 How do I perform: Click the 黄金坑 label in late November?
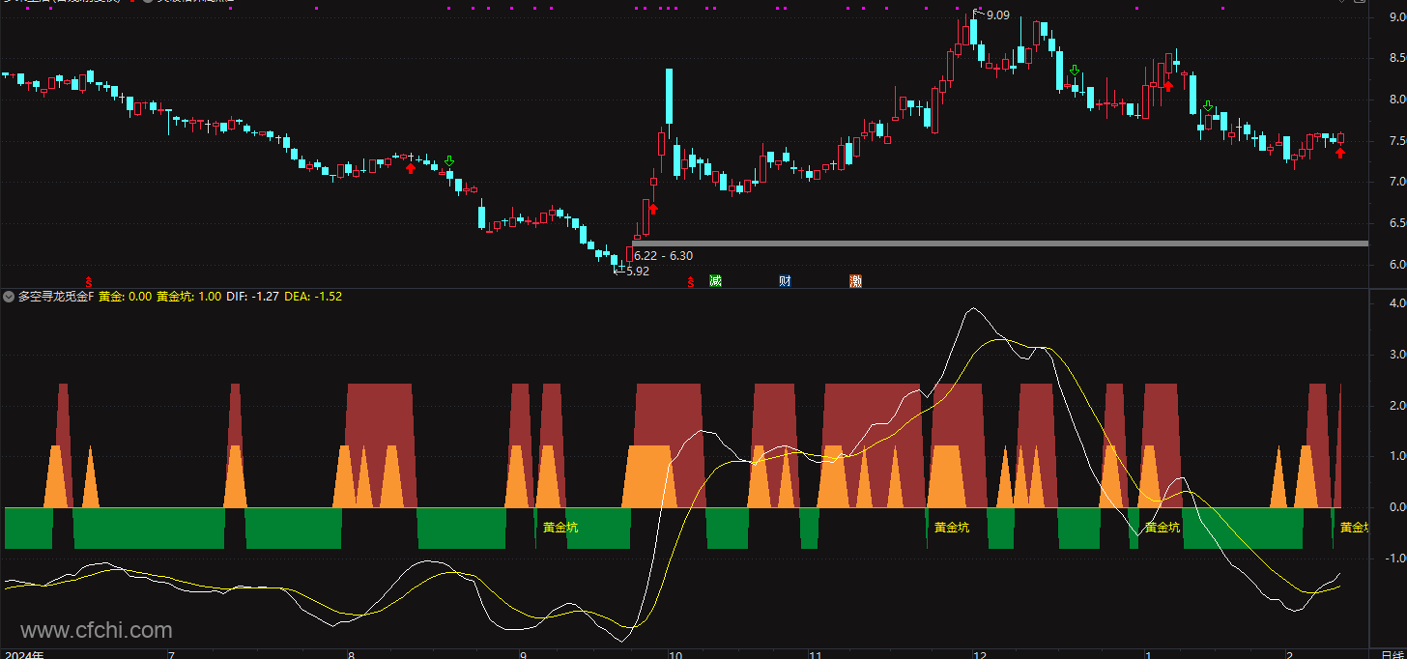(x=952, y=528)
